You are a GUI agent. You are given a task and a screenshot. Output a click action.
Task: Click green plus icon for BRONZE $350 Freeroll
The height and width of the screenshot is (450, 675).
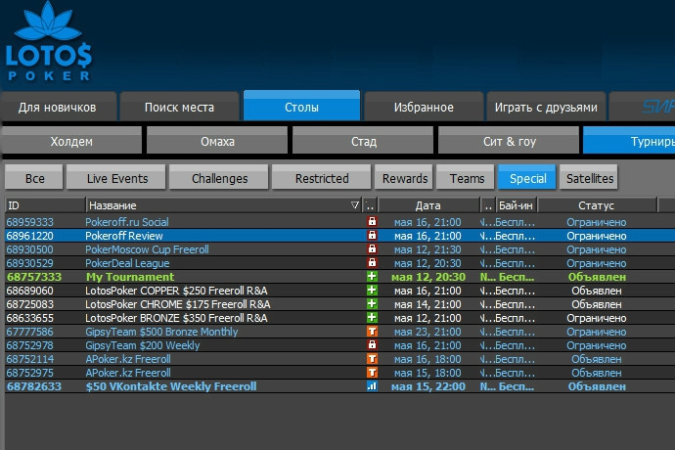(x=372, y=318)
